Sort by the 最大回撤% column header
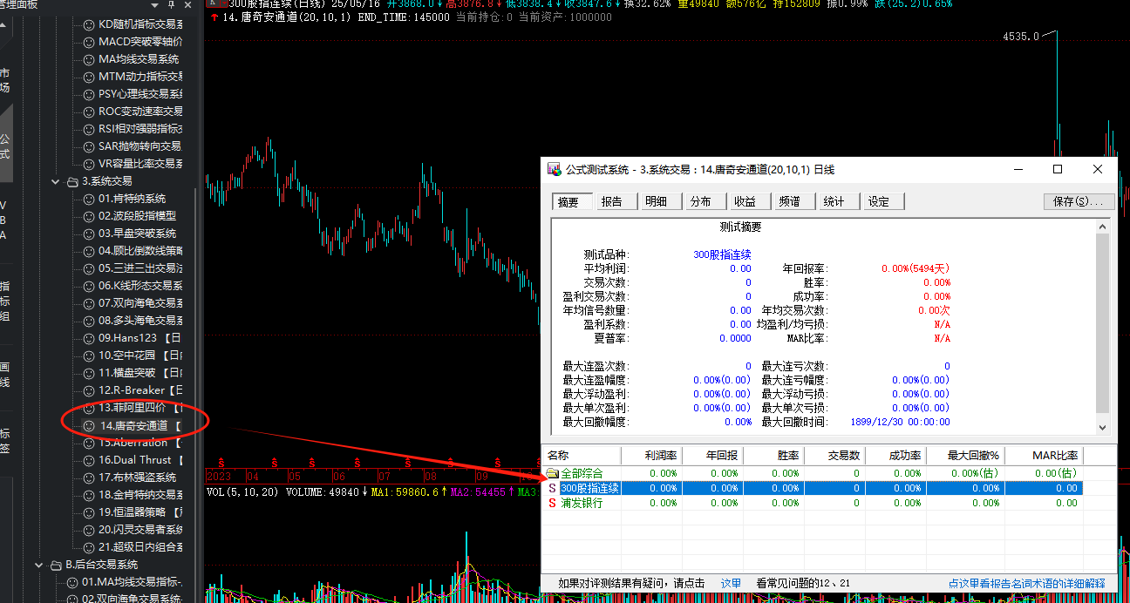 pyautogui.click(x=965, y=456)
